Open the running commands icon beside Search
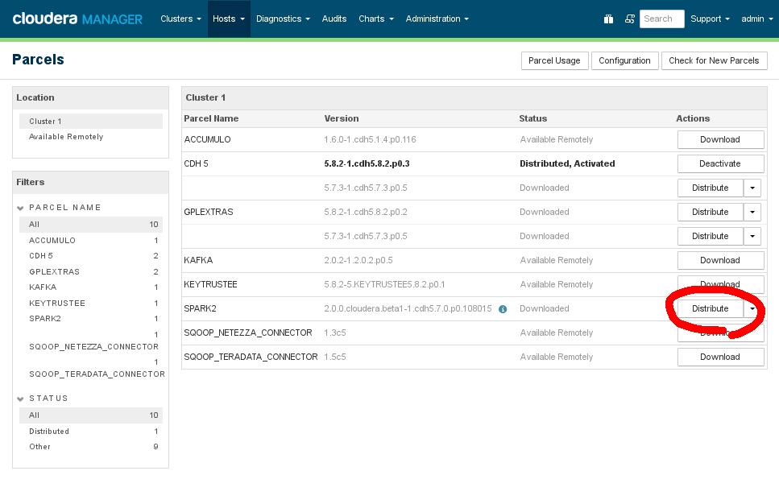This screenshot has height=500, width=779. click(629, 19)
